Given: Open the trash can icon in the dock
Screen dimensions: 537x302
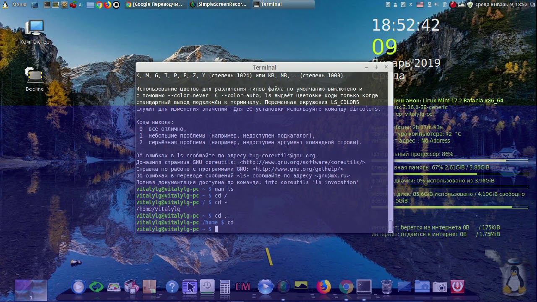Looking at the screenshot, I should click(386, 287).
